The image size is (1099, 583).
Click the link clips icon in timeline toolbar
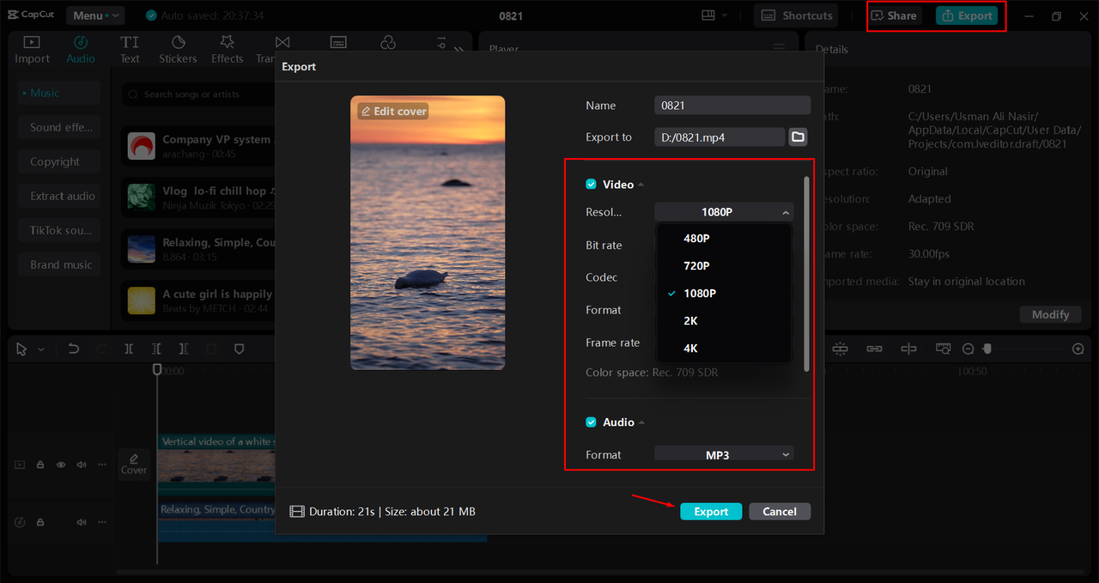874,349
